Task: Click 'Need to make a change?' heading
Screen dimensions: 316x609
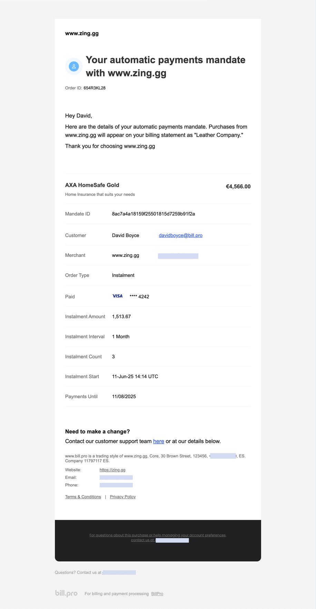Action: click(98, 432)
